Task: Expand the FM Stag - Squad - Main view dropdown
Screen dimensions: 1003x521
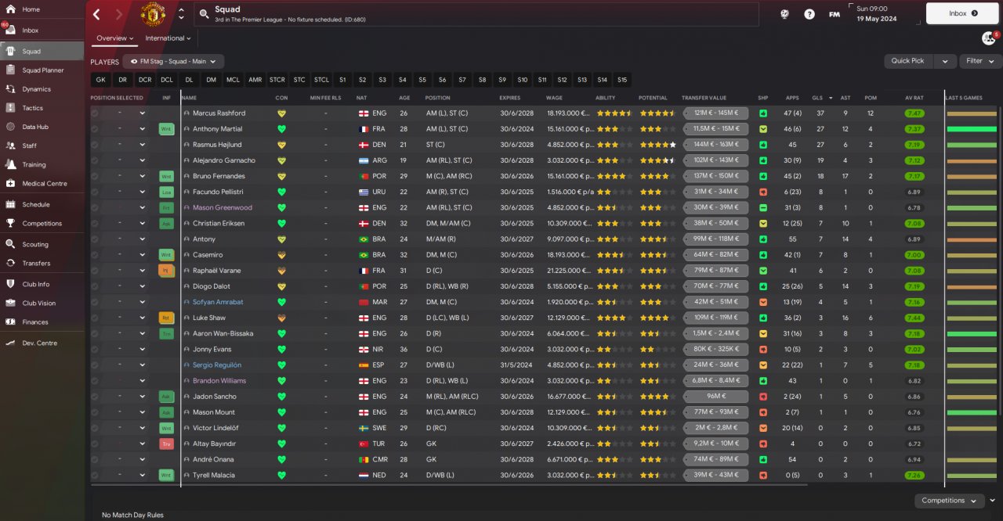Action: (x=174, y=61)
